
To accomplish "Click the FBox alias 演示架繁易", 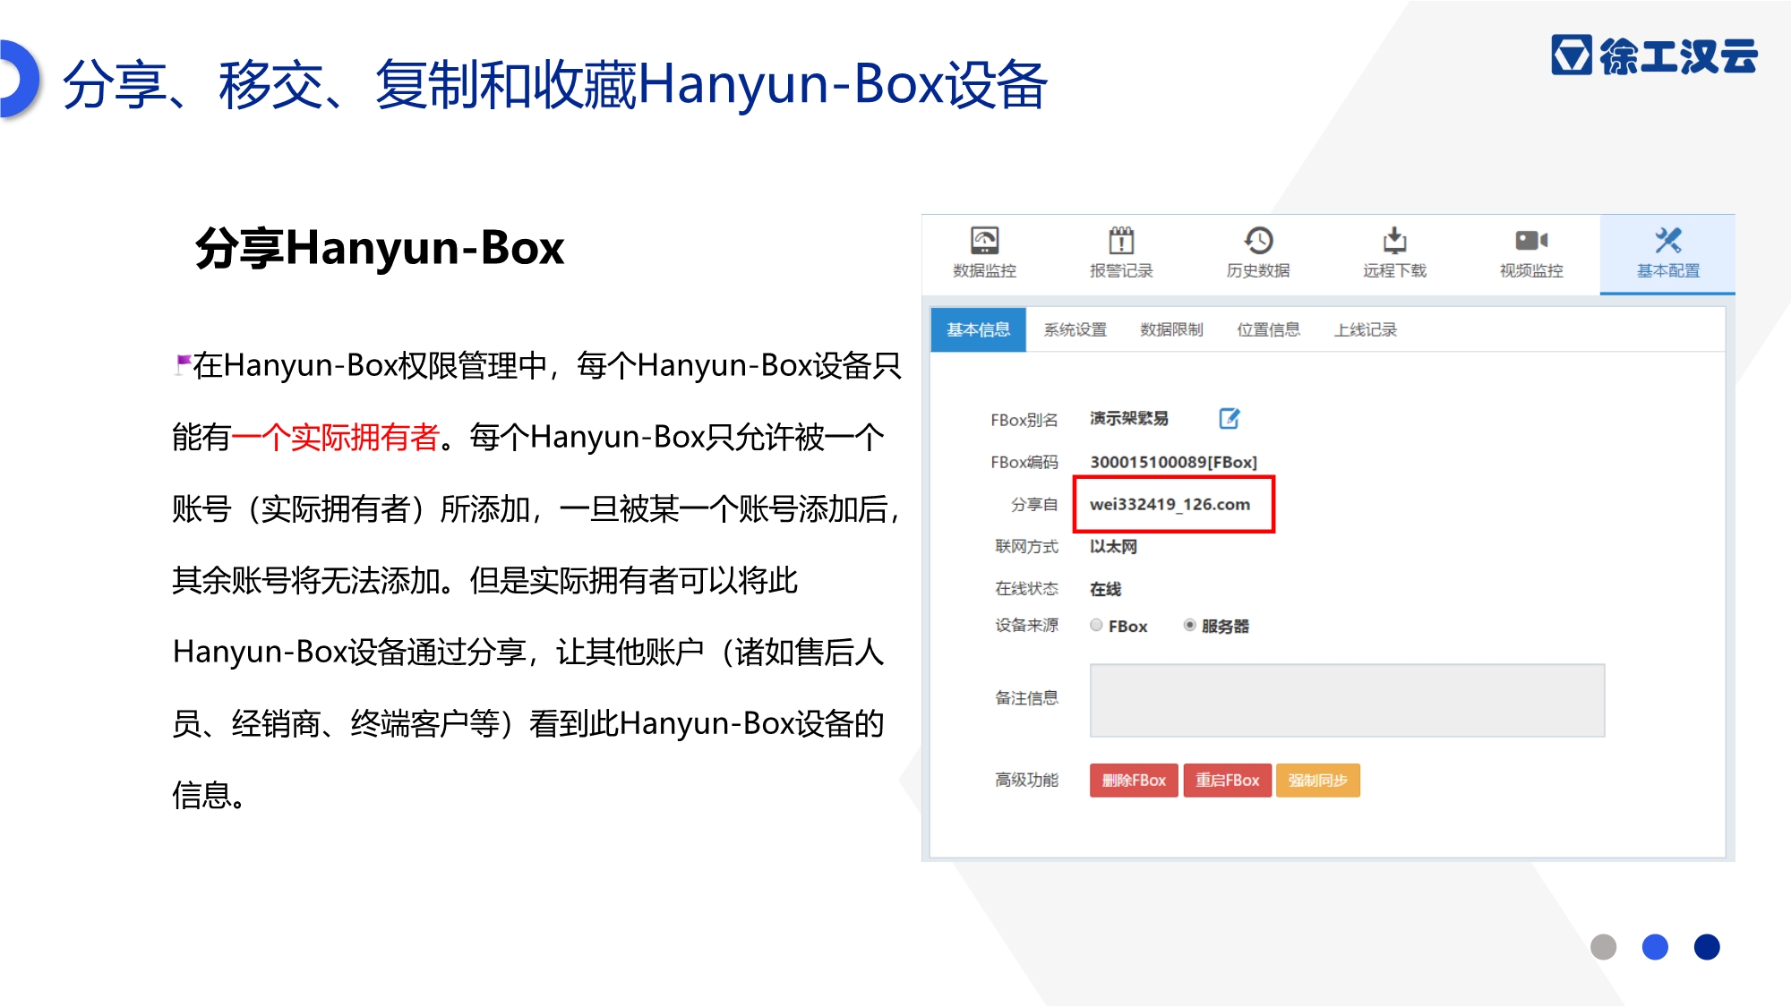I will click(x=1129, y=418).
